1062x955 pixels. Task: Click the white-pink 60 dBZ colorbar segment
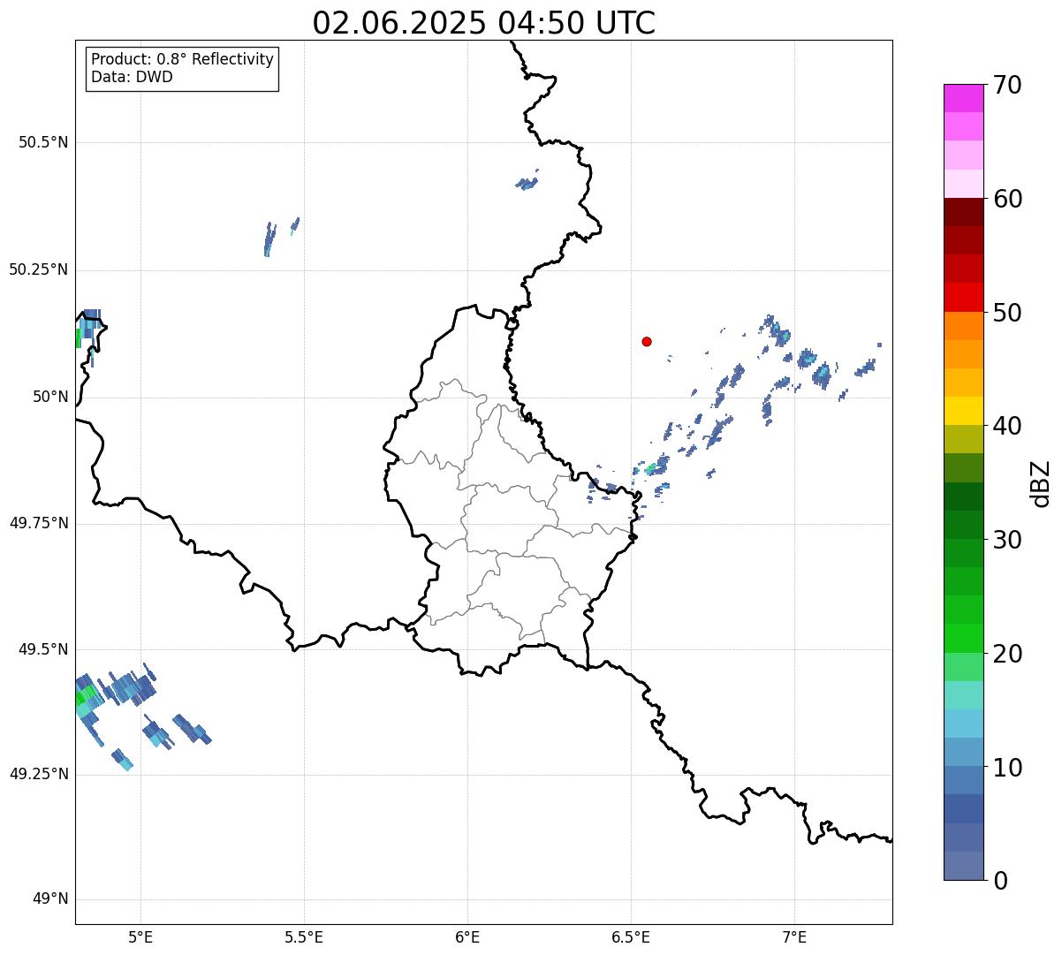click(x=963, y=184)
